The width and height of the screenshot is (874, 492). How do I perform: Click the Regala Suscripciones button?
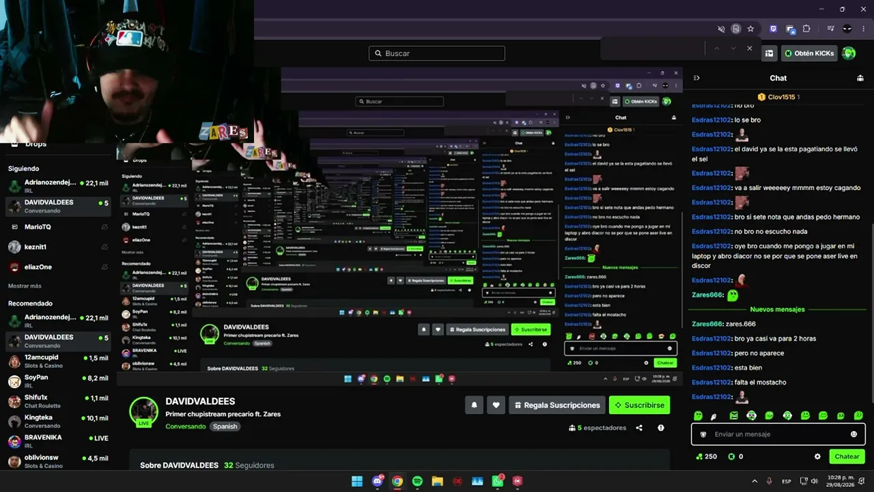pyautogui.click(x=557, y=405)
